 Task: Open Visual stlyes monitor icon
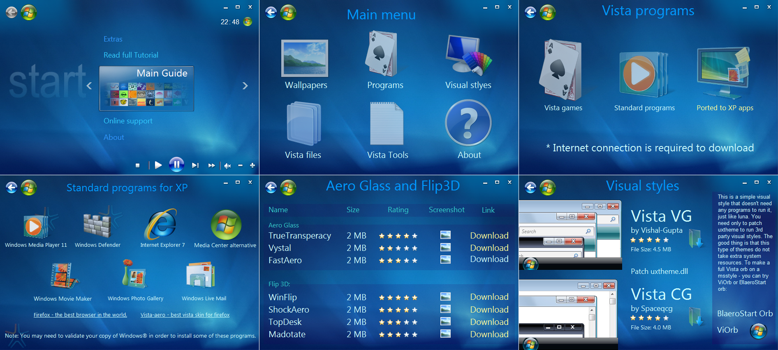pyautogui.click(x=469, y=55)
